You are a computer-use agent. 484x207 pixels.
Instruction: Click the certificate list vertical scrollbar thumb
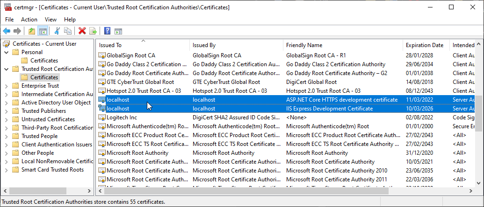point(478,112)
